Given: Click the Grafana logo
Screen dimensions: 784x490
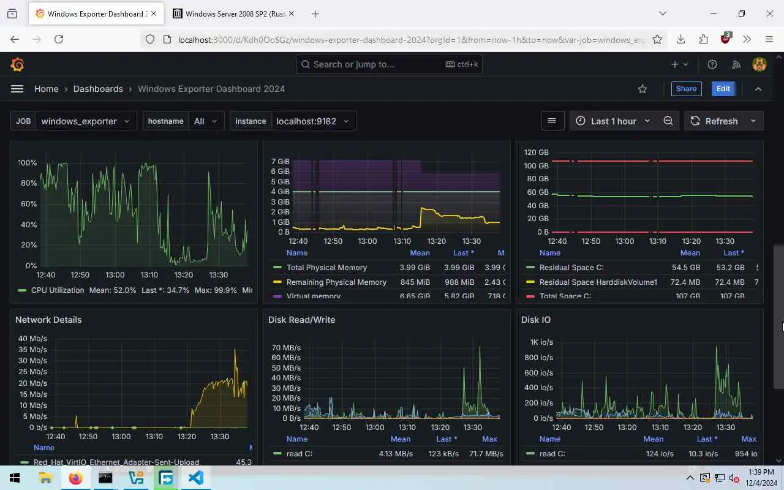Looking at the screenshot, I should (17, 64).
